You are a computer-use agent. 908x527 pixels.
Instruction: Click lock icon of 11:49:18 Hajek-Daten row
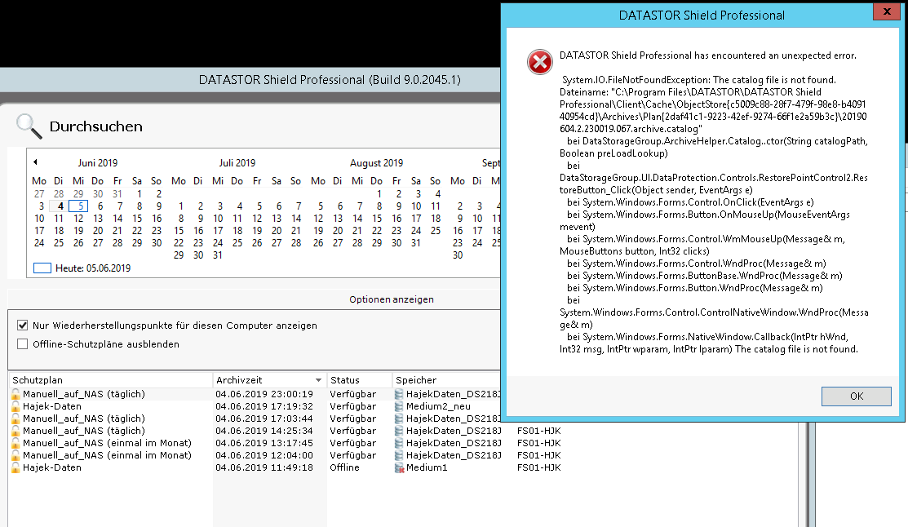pyautogui.click(x=16, y=467)
